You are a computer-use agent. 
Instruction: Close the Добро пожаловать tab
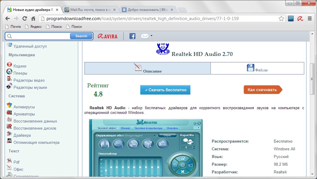tap(172, 10)
